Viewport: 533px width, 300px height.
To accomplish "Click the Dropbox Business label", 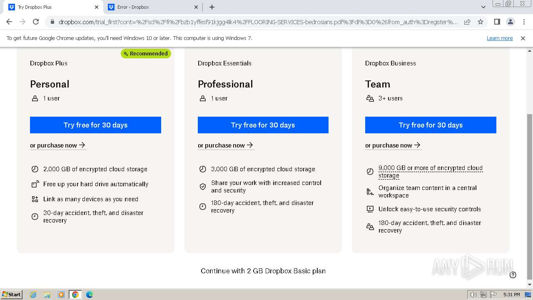I will tap(391, 63).
